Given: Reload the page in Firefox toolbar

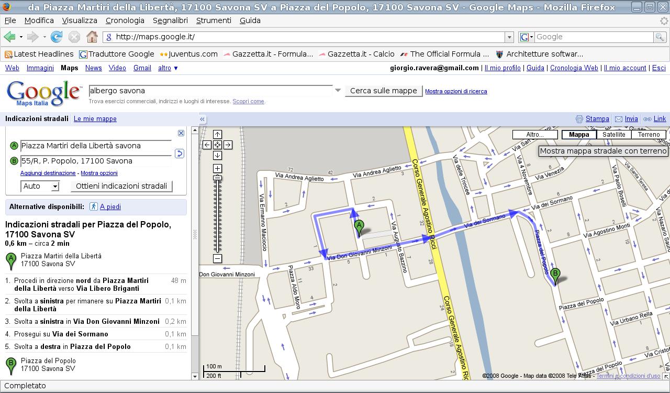Looking at the screenshot, I should click(x=57, y=37).
